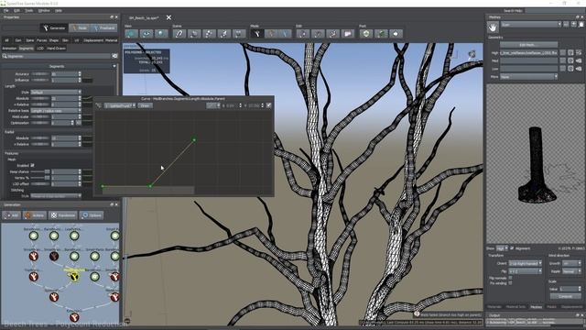Click the Compute button under Scale
586x330 pixels.
(x=566, y=296)
